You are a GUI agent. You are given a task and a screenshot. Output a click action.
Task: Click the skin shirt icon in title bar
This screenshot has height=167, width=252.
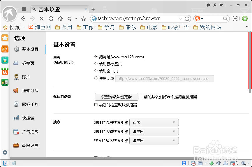click(x=221, y=5)
